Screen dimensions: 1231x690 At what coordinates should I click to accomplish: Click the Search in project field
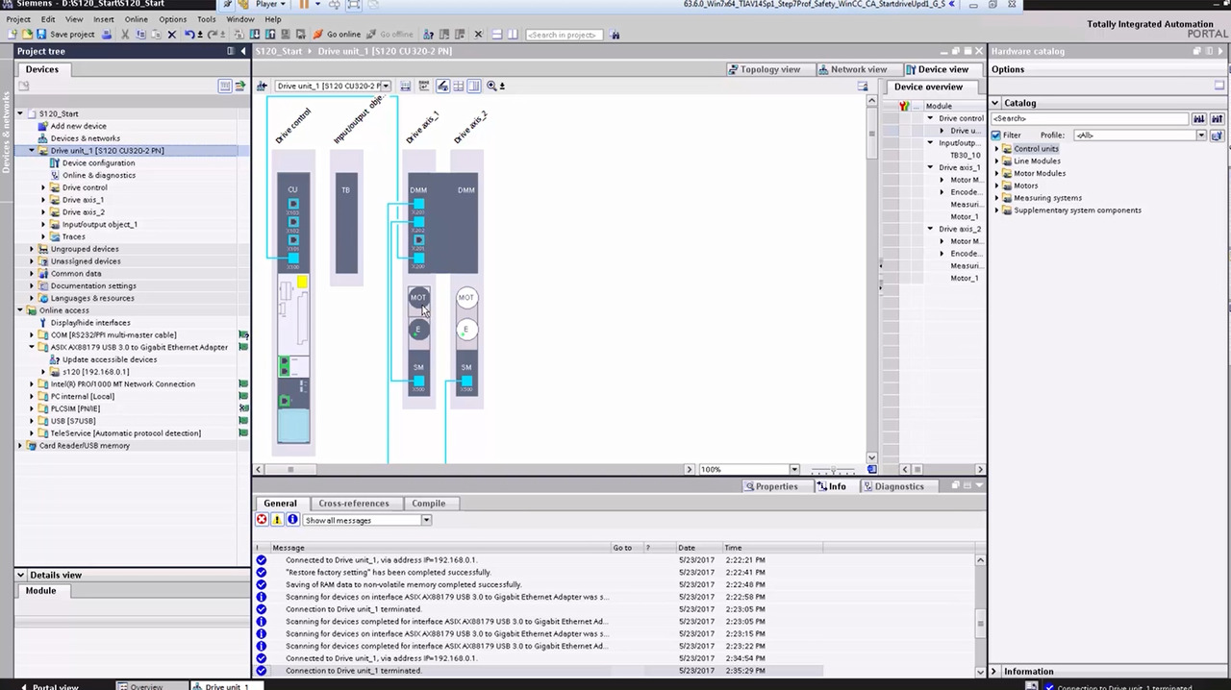[x=565, y=35]
